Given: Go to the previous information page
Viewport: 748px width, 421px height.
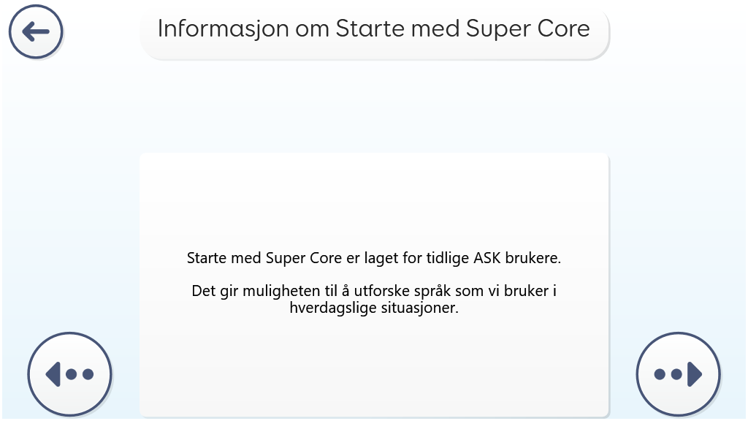Looking at the screenshot, I should [x=69, y=373].
